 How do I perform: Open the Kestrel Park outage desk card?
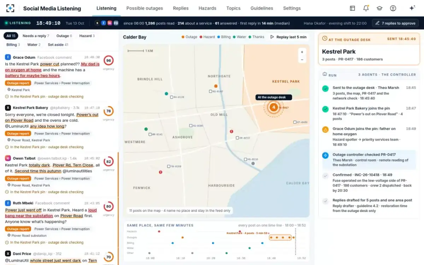pyautogui.click(x=369, y=49)
